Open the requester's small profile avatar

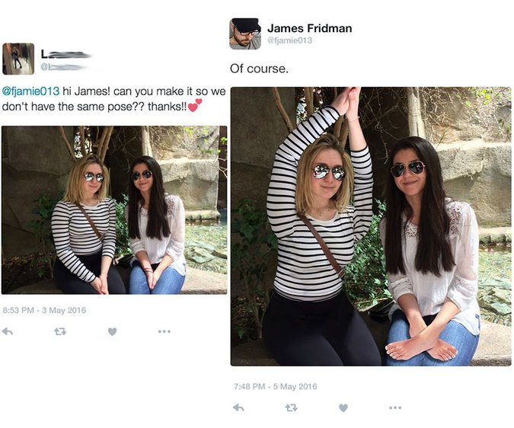point(18,59)
